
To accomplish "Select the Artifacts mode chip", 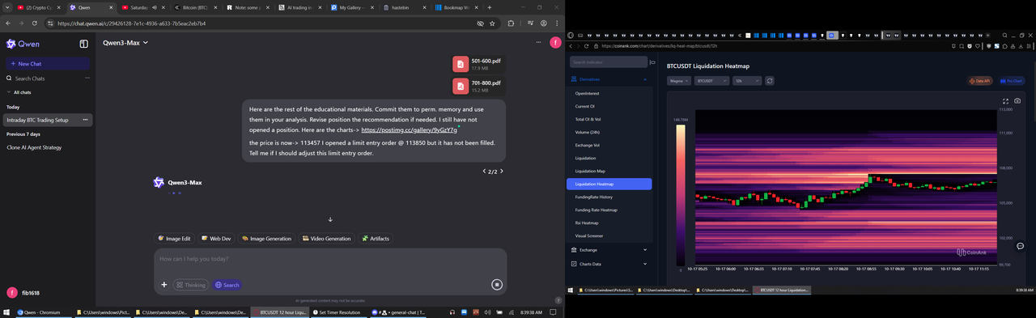I will (376, 239).
